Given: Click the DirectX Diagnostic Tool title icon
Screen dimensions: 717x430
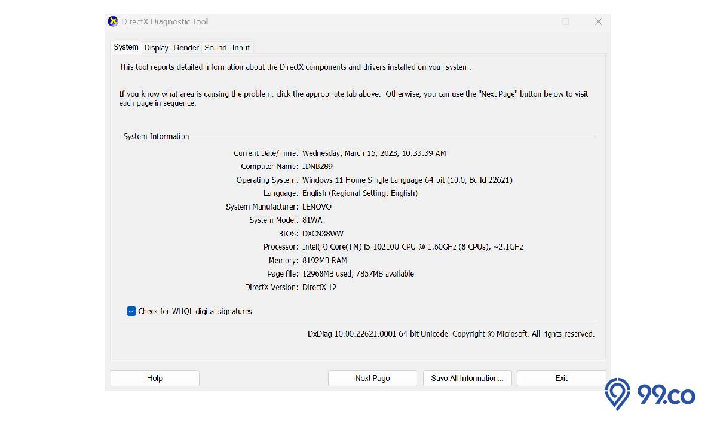Looking at the screenshot, I should (113, 21).
